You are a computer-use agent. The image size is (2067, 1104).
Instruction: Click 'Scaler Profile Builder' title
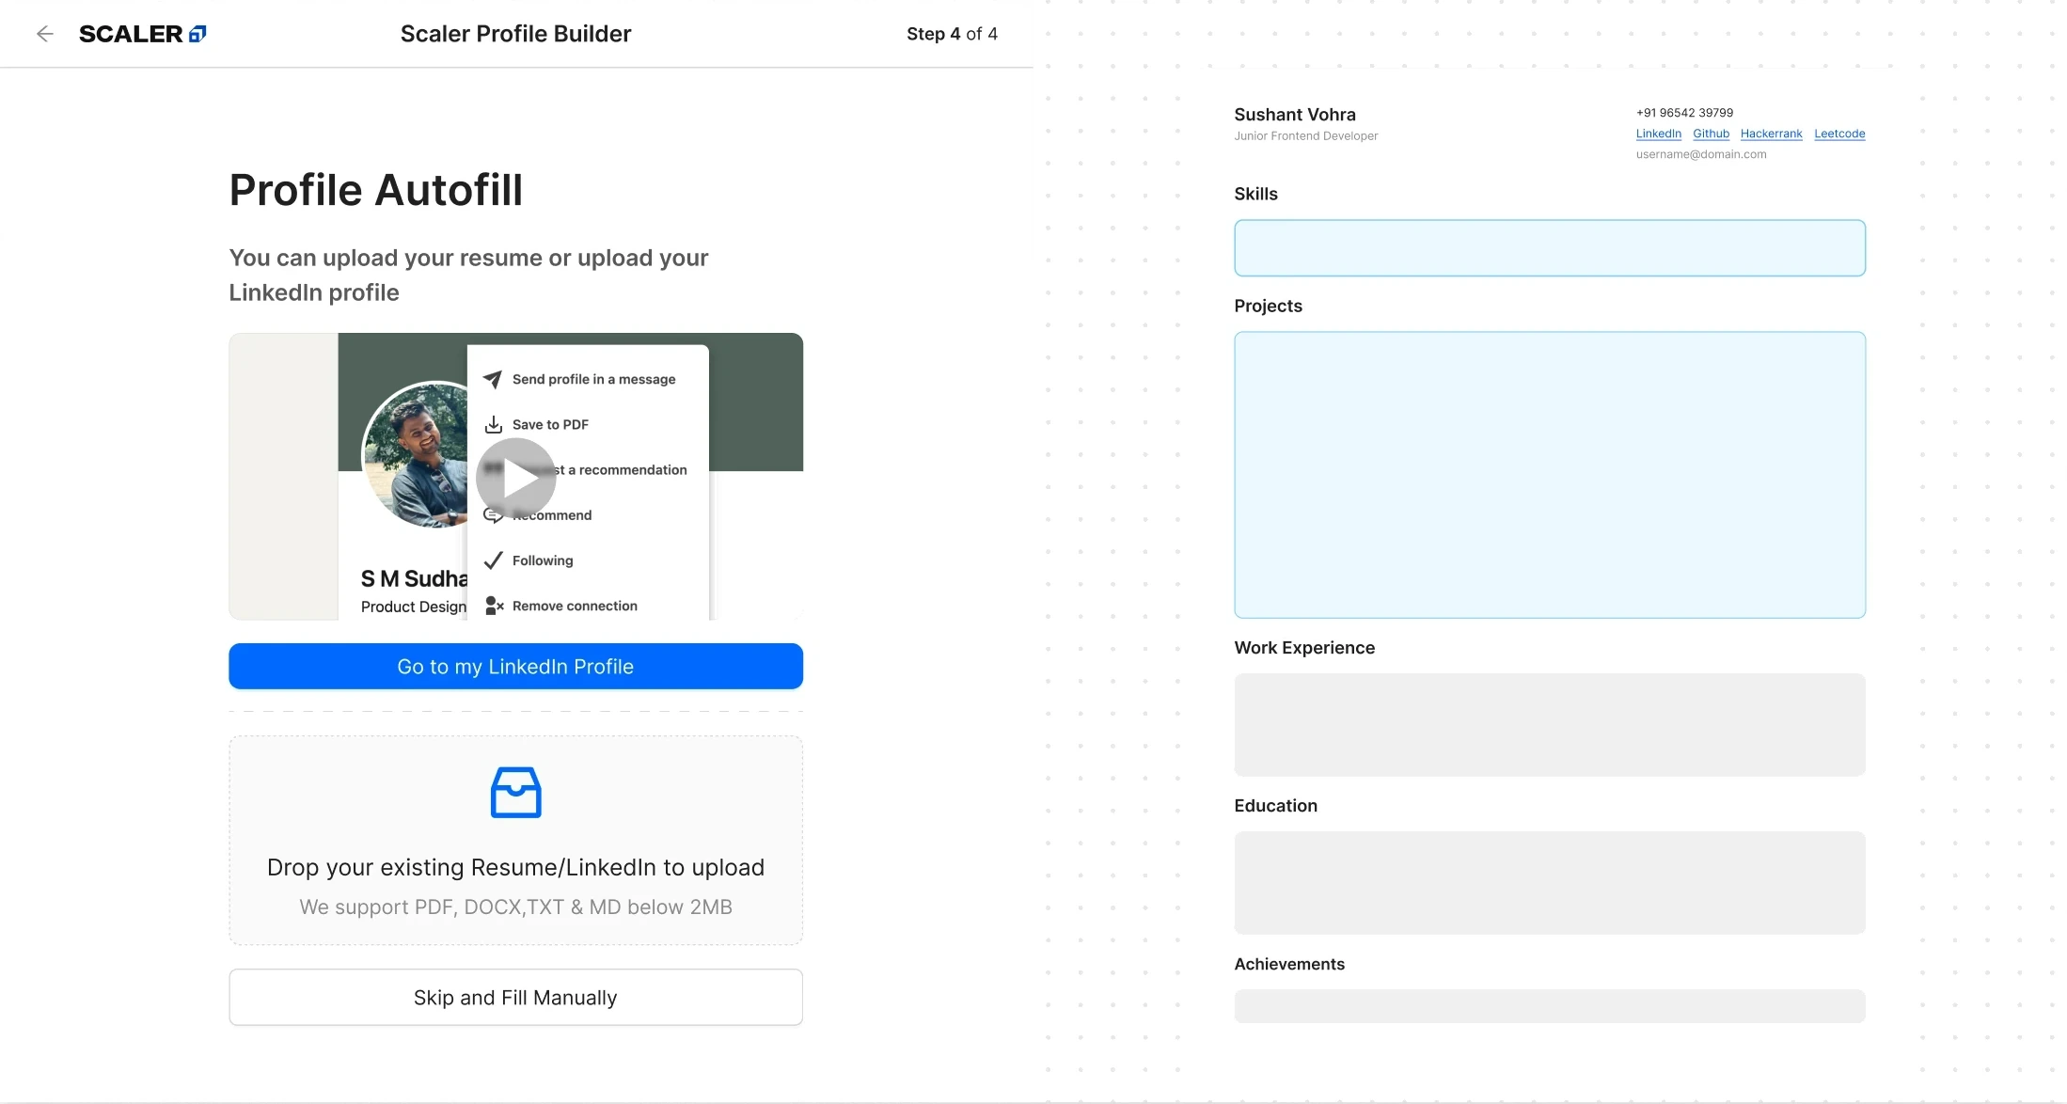tap(515, 34)
